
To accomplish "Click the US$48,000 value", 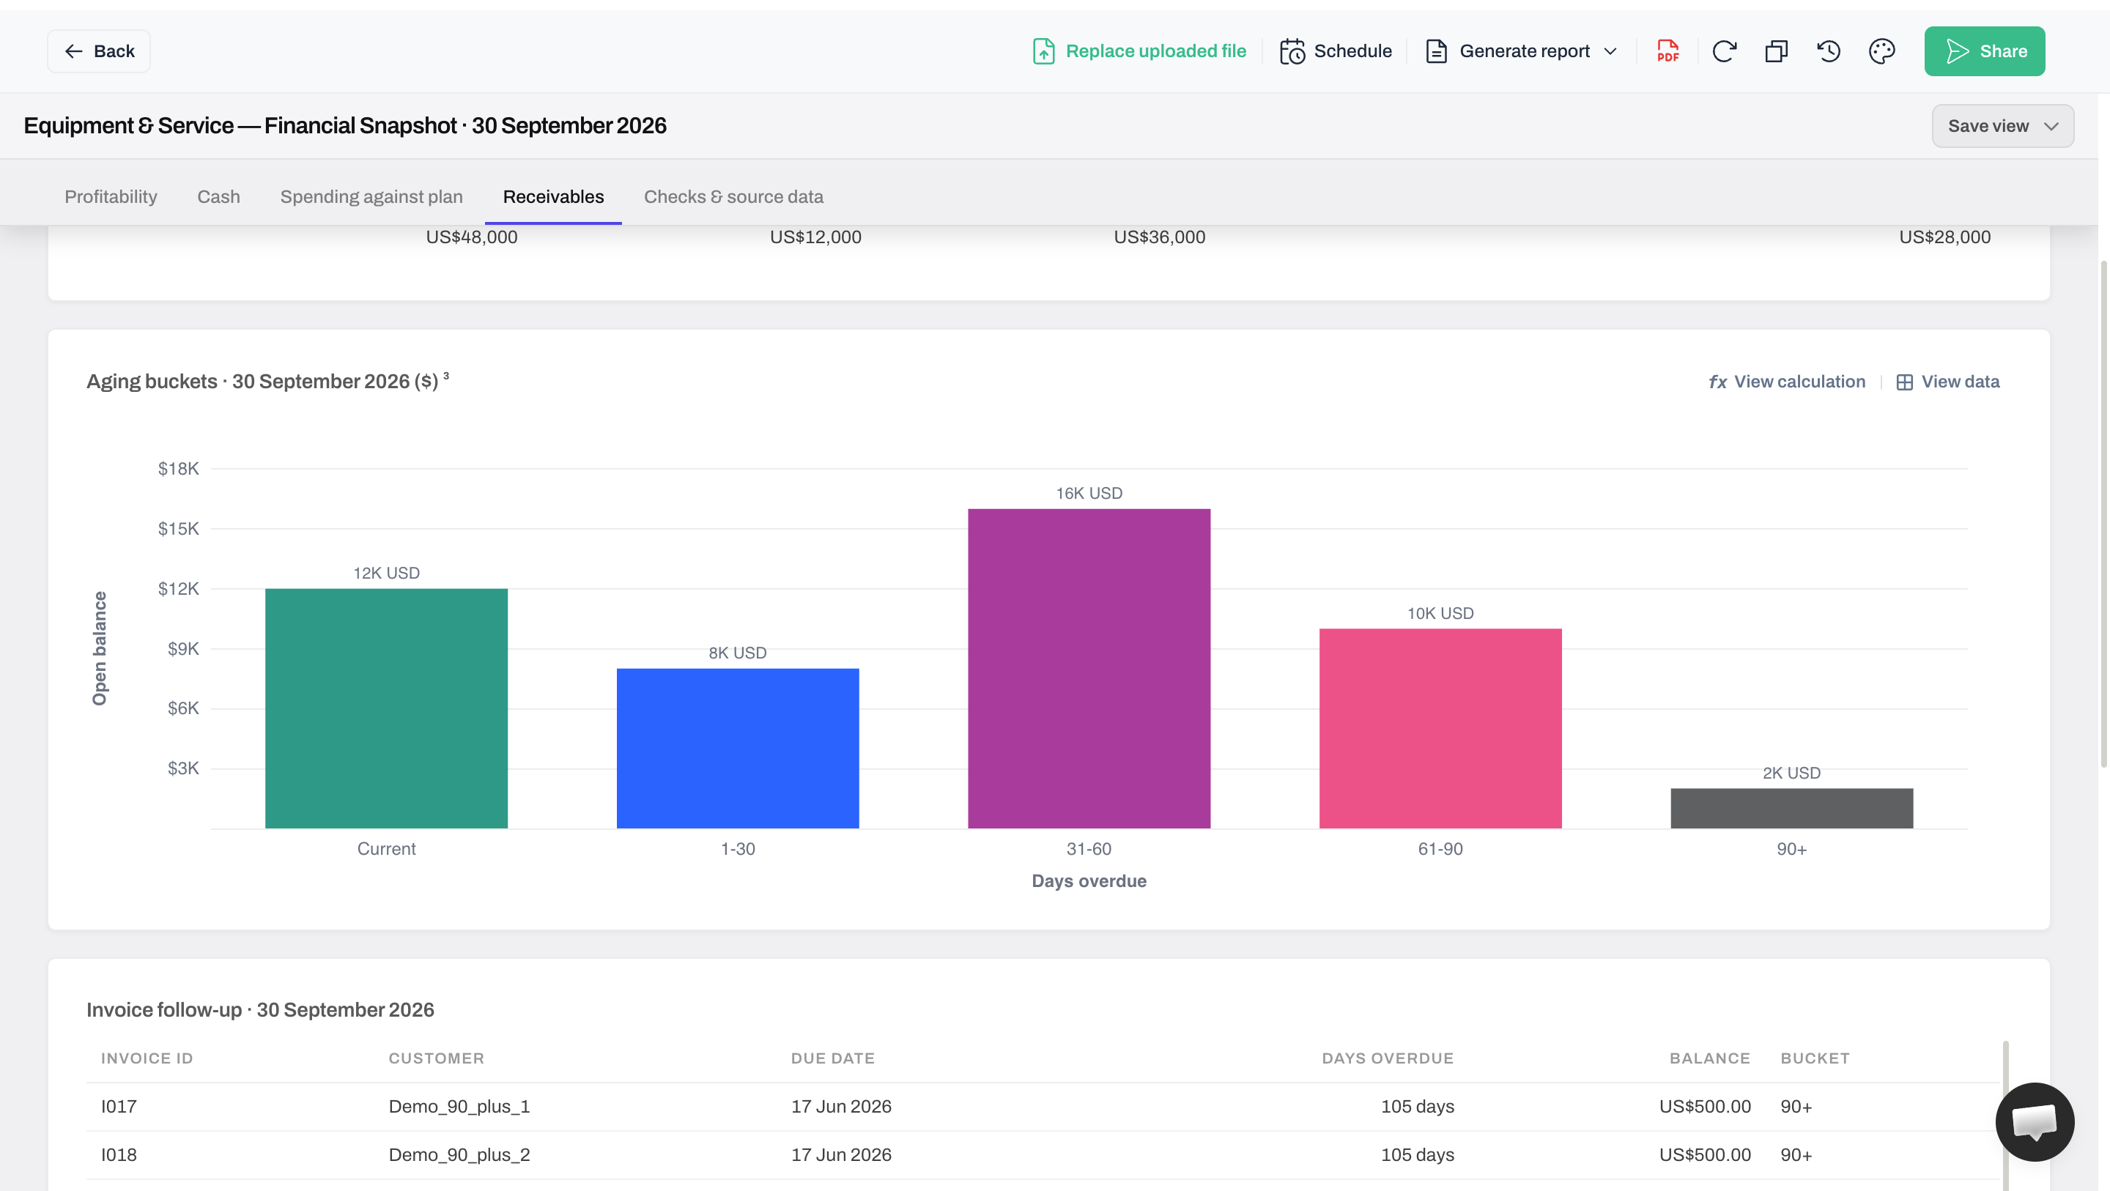I will tap(471, 237).
